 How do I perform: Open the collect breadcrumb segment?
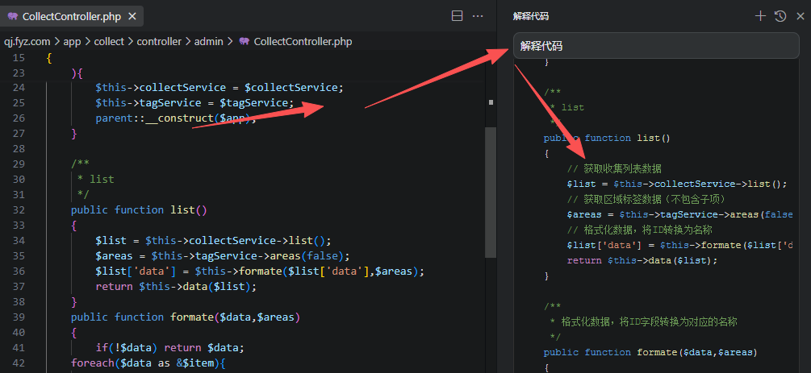tap(109, 42)
